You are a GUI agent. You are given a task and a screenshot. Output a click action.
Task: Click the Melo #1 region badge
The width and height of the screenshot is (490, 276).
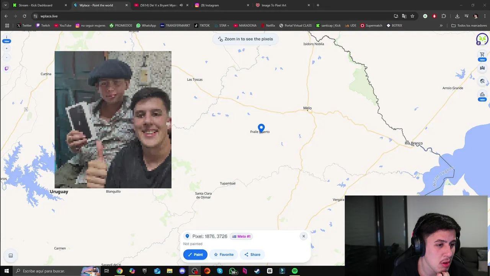(x=241, y=237)
